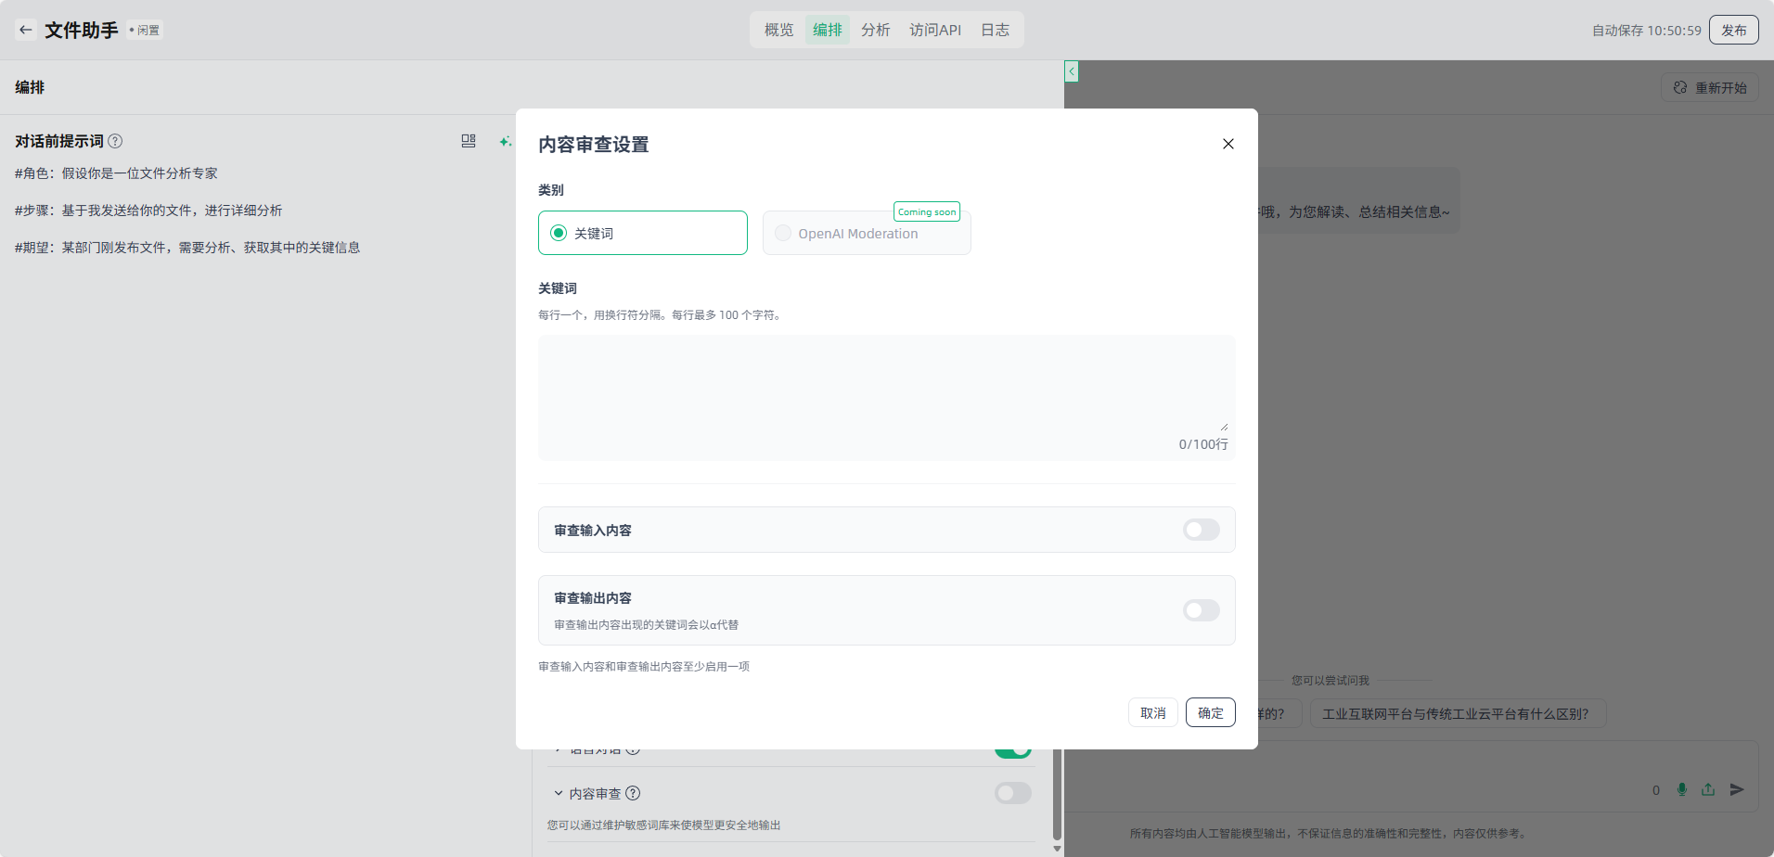Collapse the preview panel with green chevron

[x=1072, y=71]
